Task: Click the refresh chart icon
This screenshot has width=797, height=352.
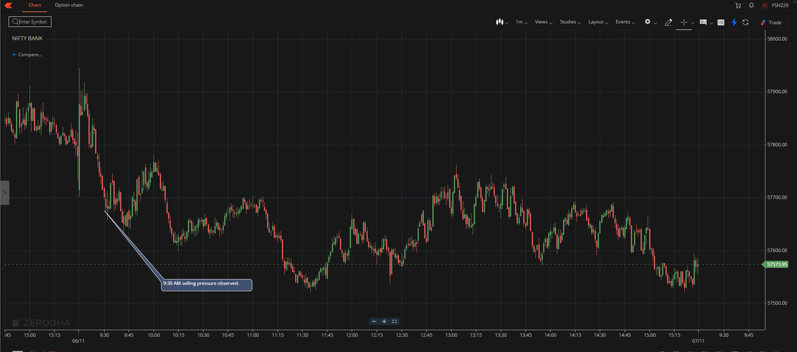Action: (746, 22)
